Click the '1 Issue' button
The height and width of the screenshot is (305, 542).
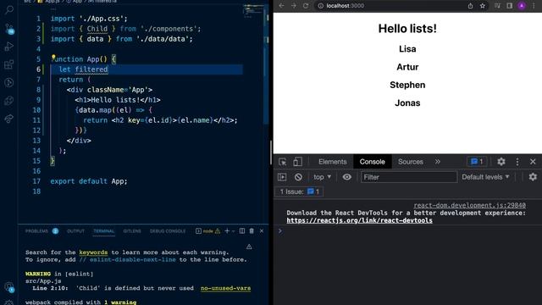(299, 191)
